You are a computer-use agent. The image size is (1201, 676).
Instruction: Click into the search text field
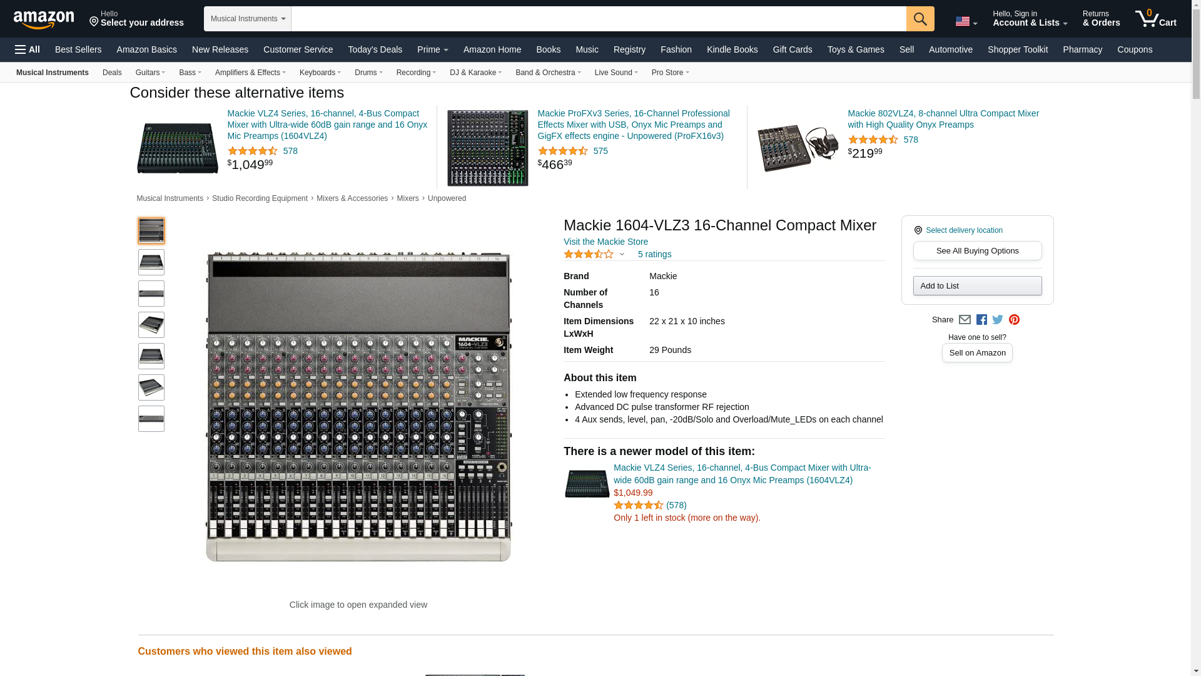(598, 19)
